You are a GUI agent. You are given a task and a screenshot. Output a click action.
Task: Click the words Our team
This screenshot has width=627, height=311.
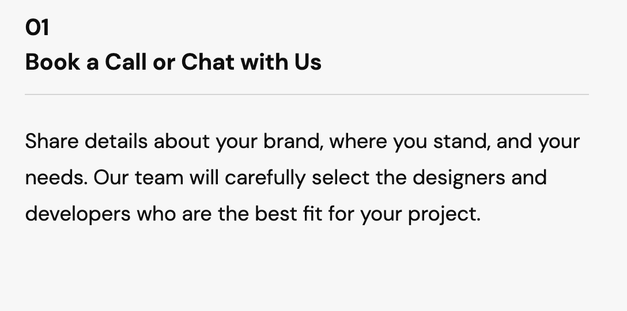138,177
